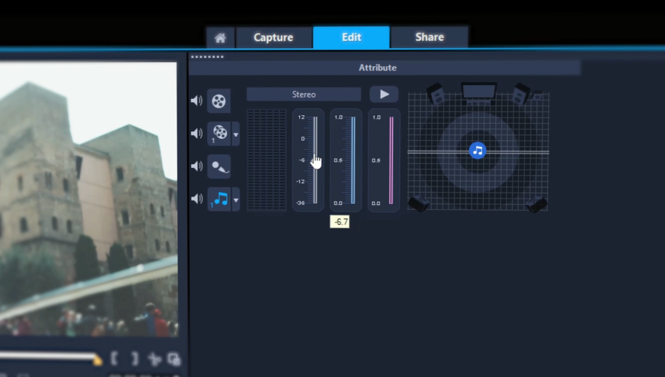The width and height of the screenshot is (665, 377).
Task: Switch to the Capture tab
Action: pos(274,37)
